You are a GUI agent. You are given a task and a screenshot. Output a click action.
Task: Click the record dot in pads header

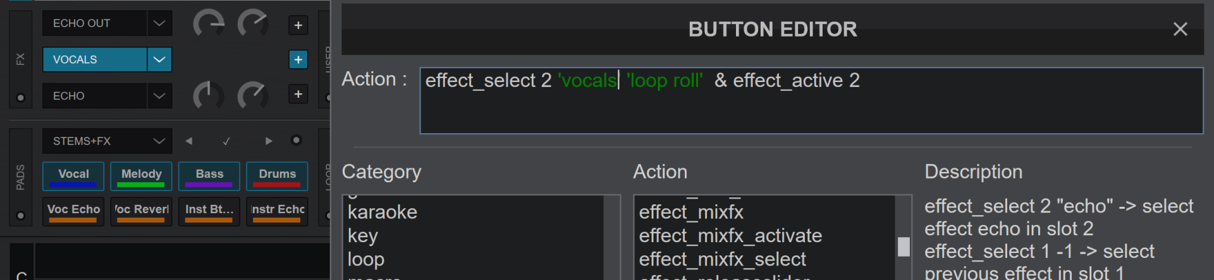point(296,140)
